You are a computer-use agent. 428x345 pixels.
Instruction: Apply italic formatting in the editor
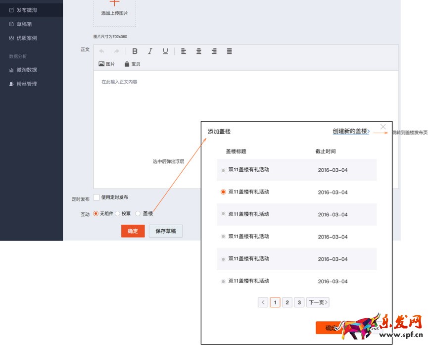point(150,51)
